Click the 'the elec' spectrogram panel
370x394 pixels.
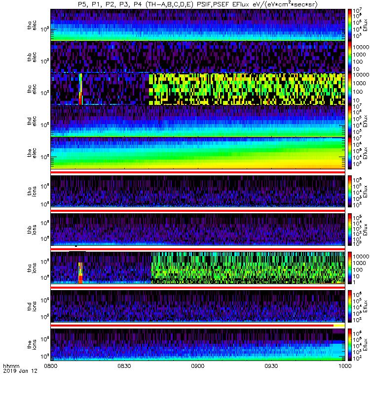click(198, 153)
